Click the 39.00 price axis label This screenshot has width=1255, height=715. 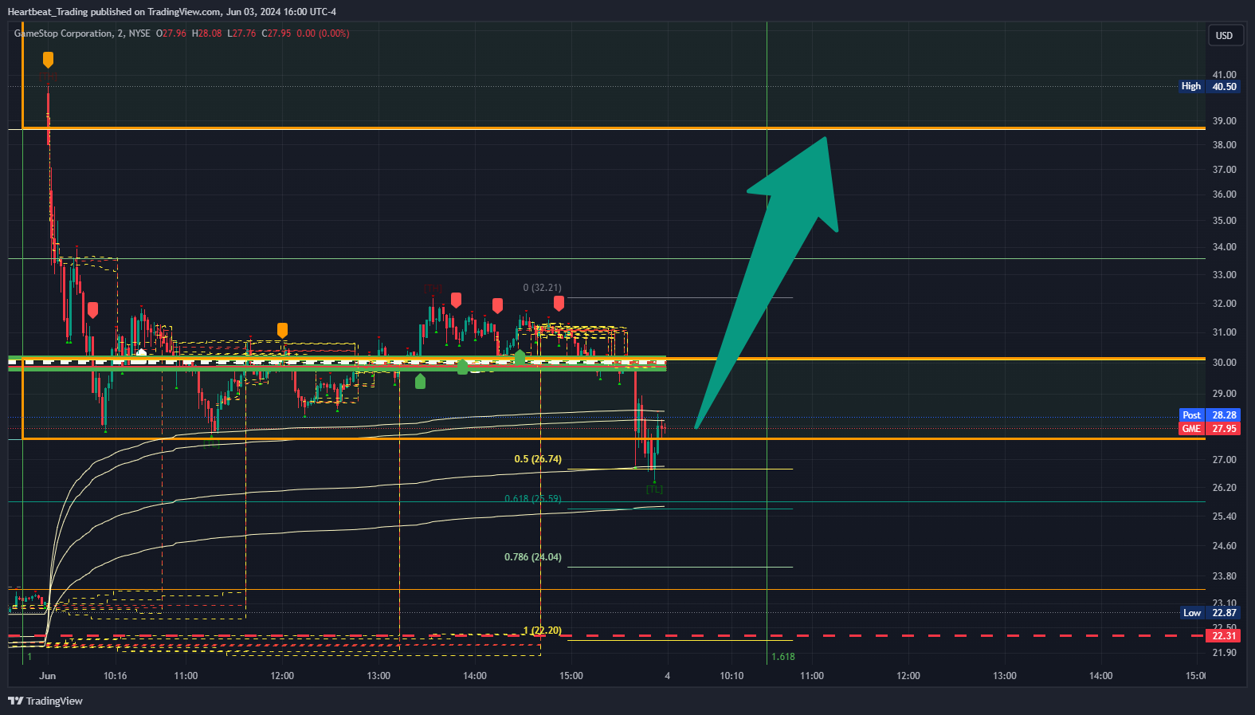1224,121
